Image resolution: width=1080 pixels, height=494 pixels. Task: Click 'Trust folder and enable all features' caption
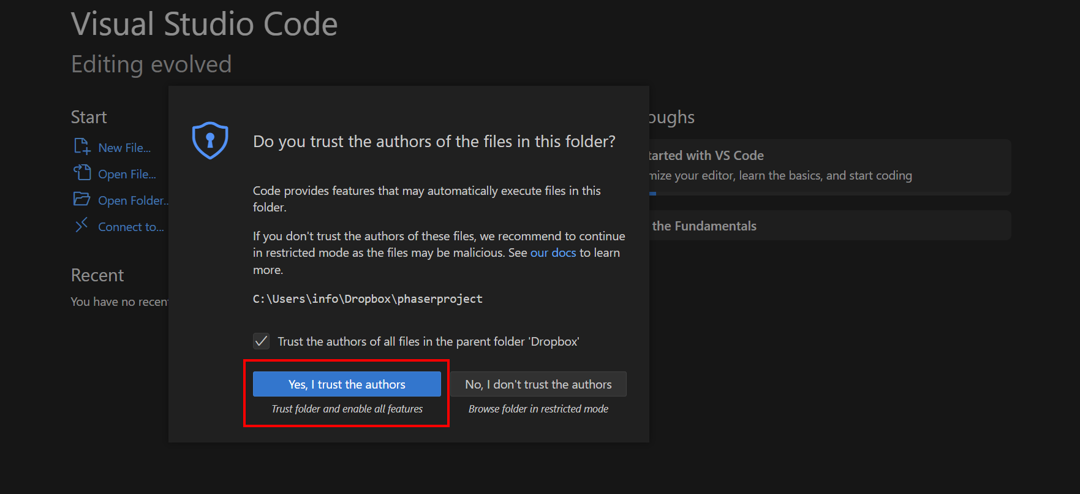pyautogui.click(x=347, y=409)
